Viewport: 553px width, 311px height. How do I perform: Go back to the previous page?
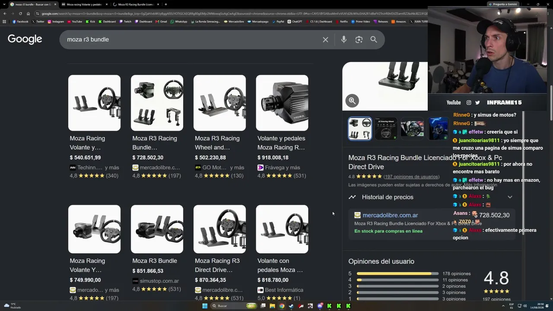pyautogui.click(x=4, y=13)
